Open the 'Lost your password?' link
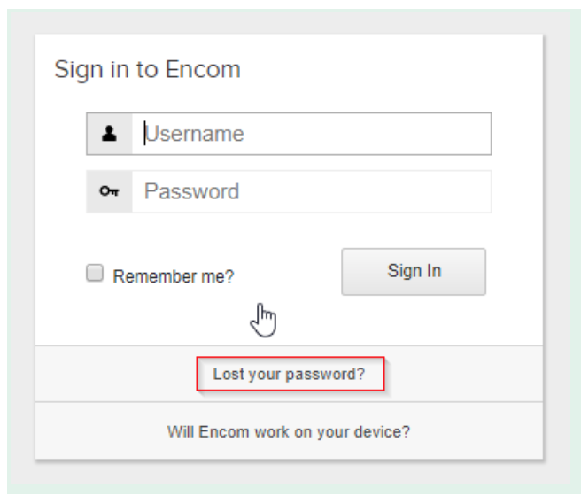581x496 pixels. [289, 374]
